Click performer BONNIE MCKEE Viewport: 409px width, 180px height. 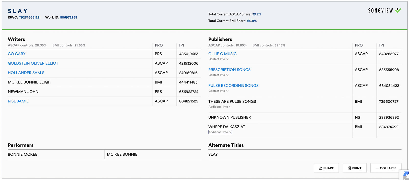pyautogui.click(x=22, y=155)
